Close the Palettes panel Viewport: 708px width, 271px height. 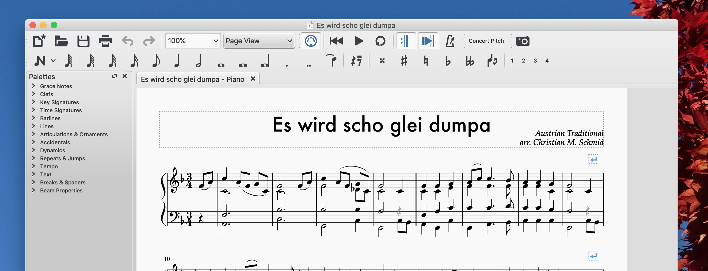coord(125,76)
